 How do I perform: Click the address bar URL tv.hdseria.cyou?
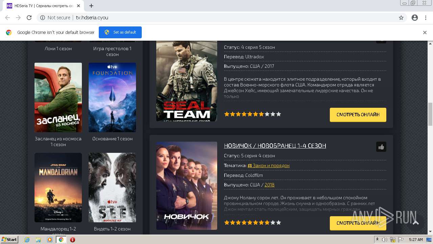click(x=92, y=18)
